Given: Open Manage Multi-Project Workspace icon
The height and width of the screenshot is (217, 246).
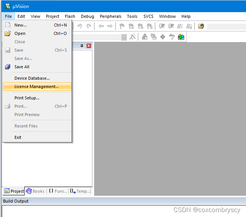Looking at the screenshot, I should tap(154, 37).
